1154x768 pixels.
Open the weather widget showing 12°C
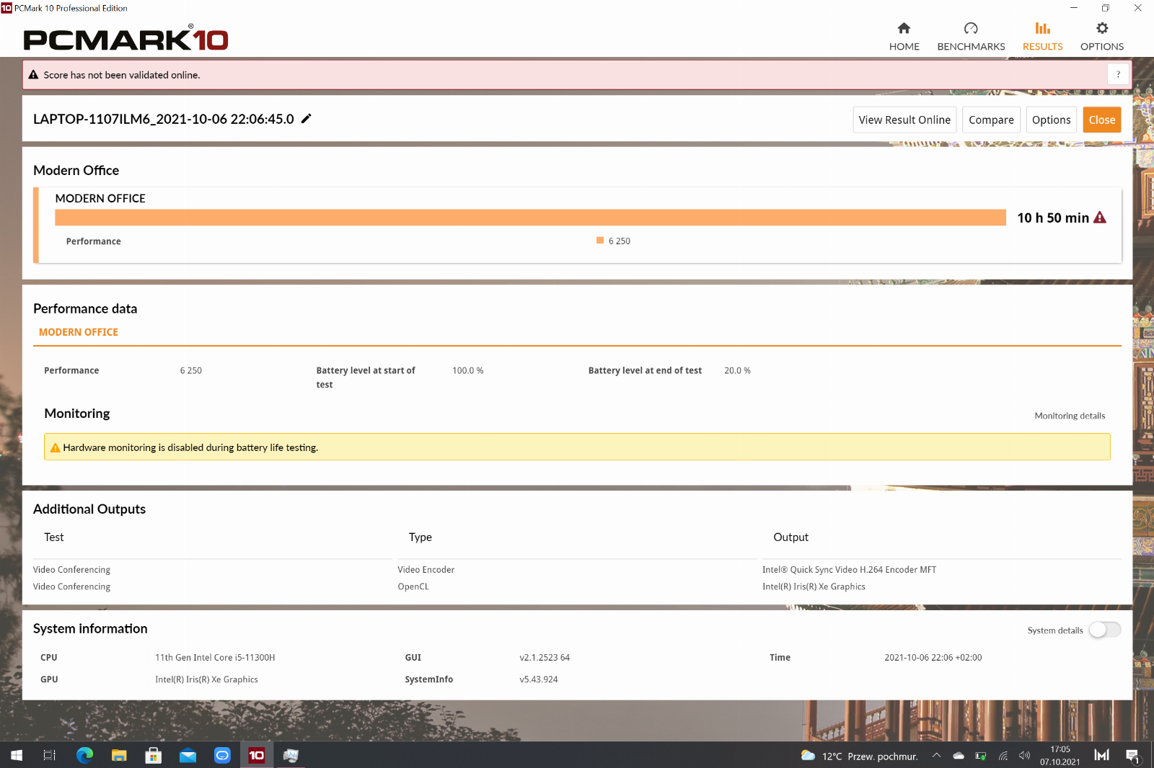859,756
